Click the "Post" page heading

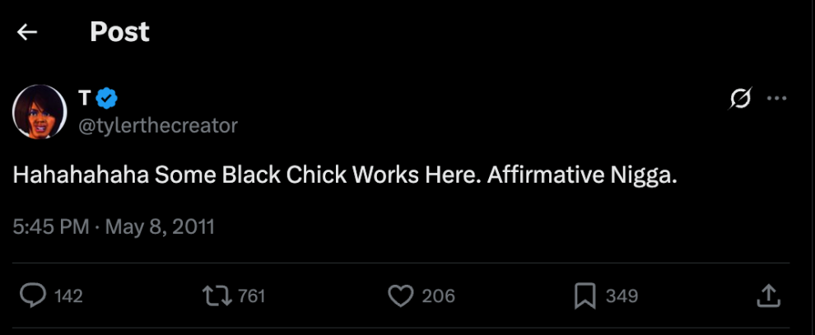pos(119,32)
